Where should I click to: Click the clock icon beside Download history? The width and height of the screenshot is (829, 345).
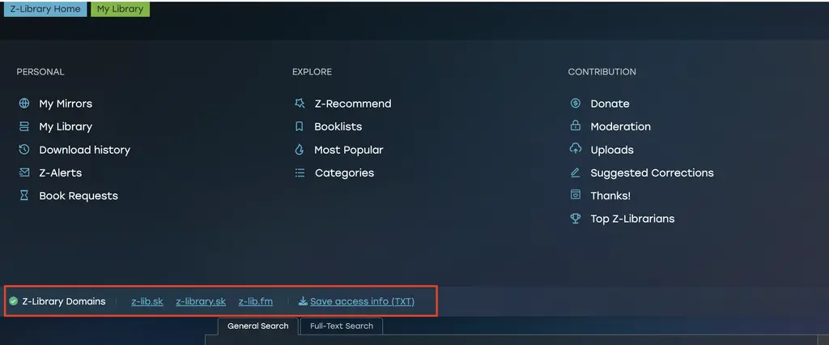tap(23, 150)
